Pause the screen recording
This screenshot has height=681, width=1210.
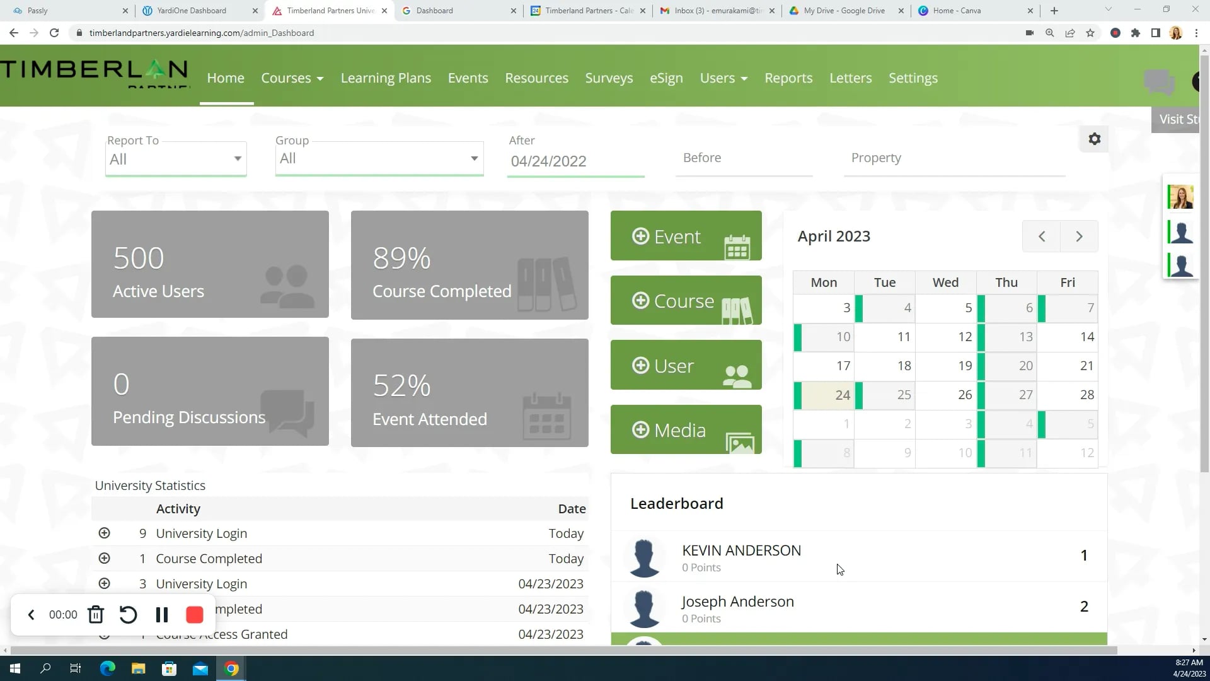pyautogui.click(x=162, y=615)
